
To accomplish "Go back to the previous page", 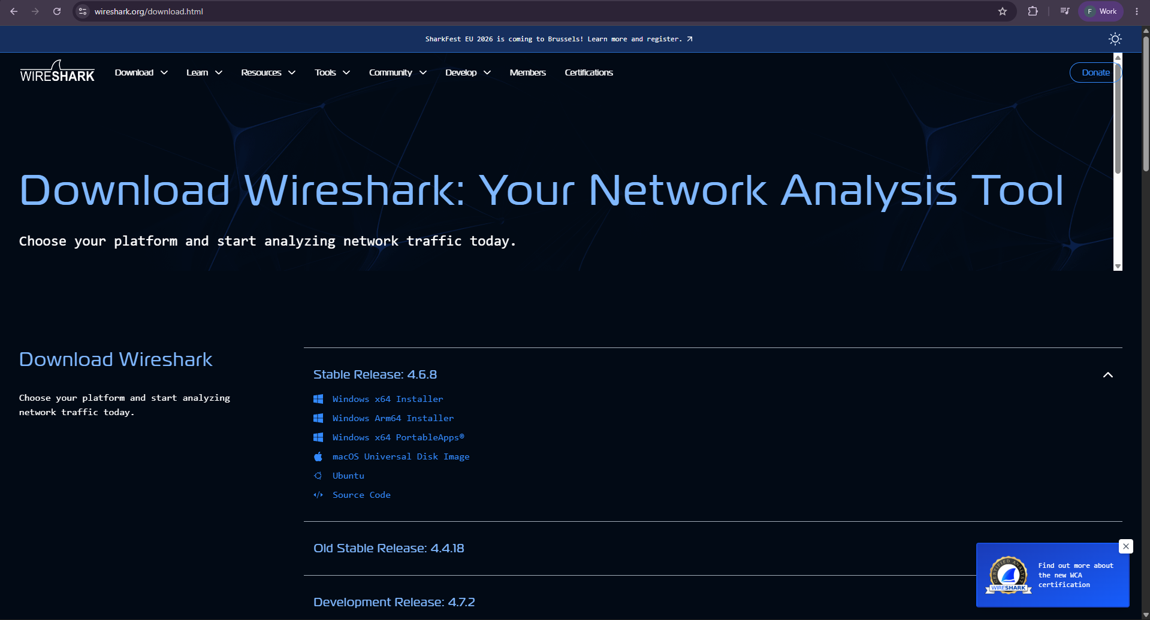I will pyautogui.click(x=14, y=11).
